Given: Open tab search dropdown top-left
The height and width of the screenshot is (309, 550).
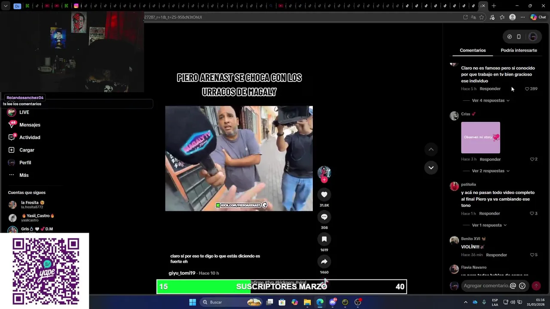Looking at the screenshot, I should point(6,6).
